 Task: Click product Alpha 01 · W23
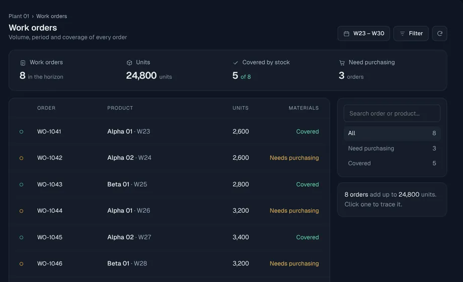[128, 131]
